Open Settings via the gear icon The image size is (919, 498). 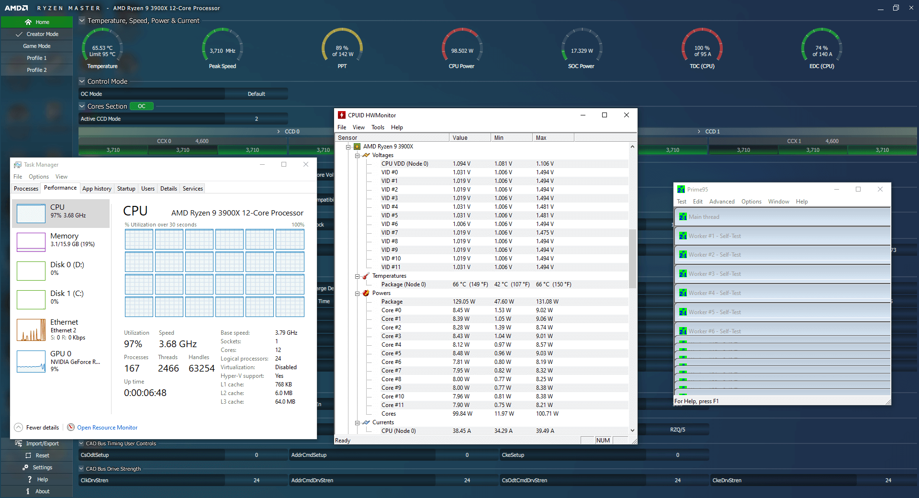coord(25,467)
